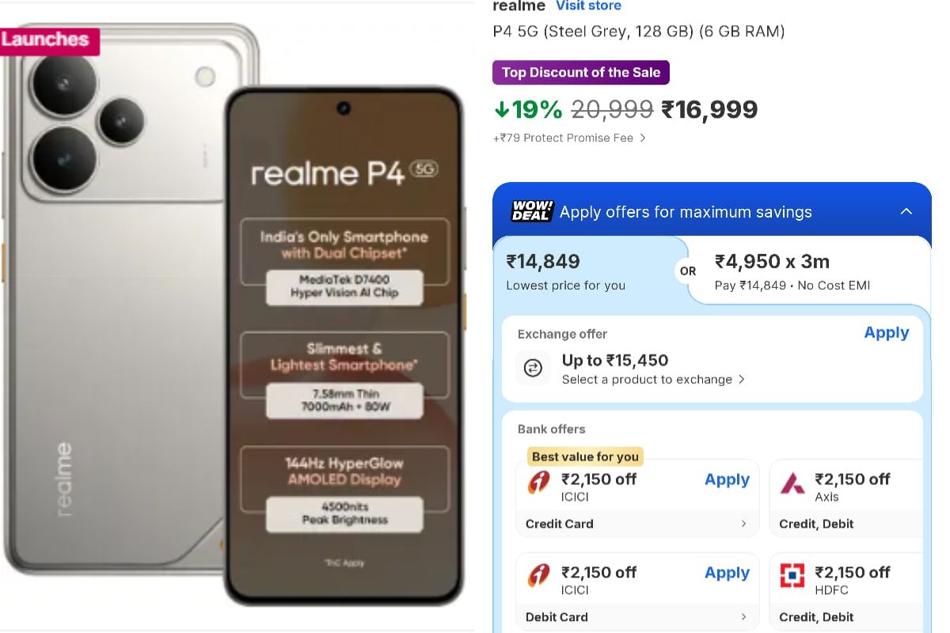Open the Visit store link
Viewport: 950px width, 633px height.
[588, 6]
